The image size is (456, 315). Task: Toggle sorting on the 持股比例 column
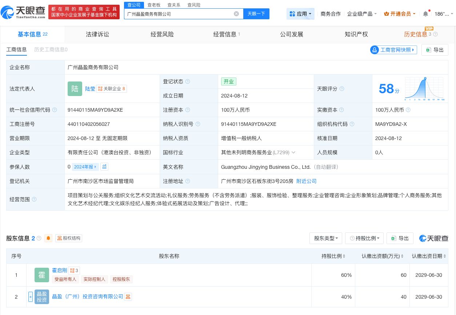click(x=344, y=256)
